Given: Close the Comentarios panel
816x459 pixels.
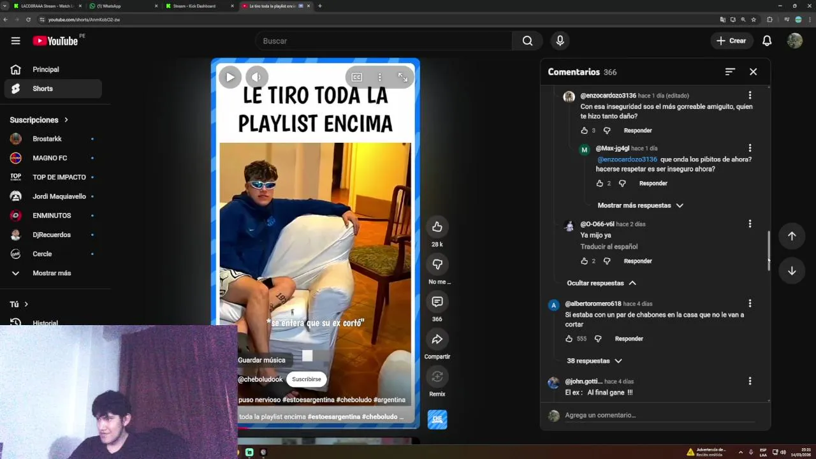Looking at the screenshot, I should [x=753, y=72].
